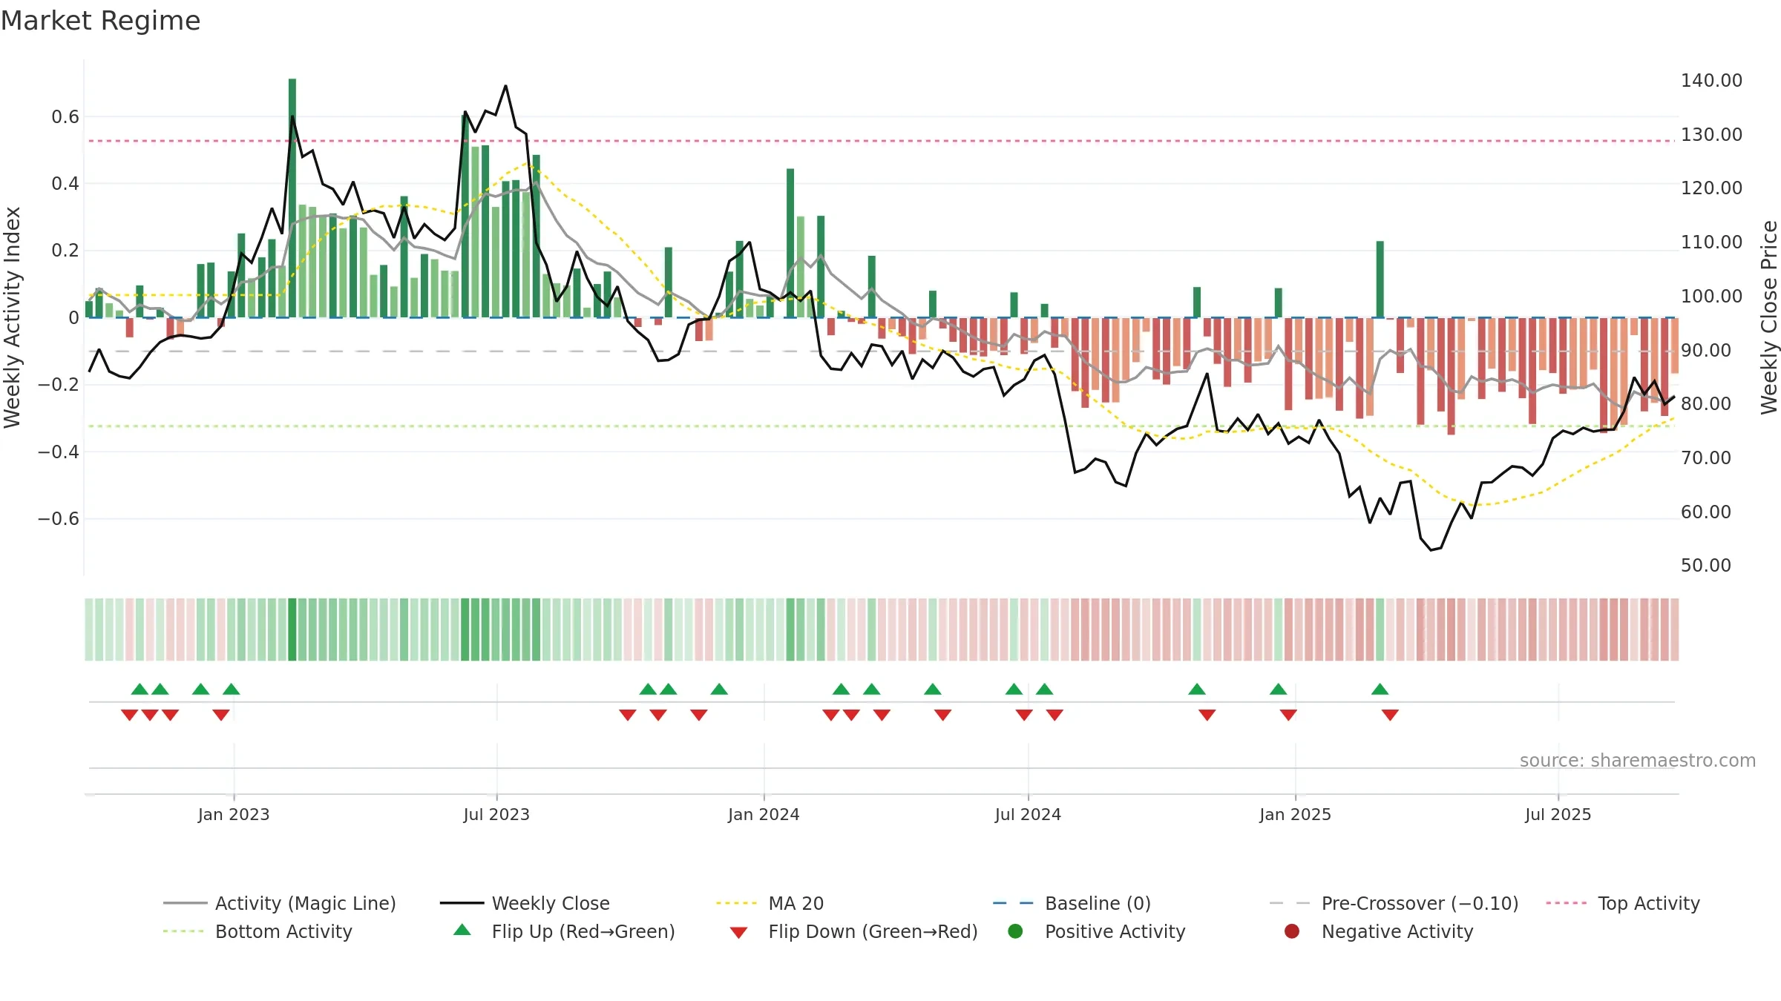The height and width of the screenshot is (1001, 1781).
Task: Click the 140.00 price tick label
Action: [x=1711, y=80]
